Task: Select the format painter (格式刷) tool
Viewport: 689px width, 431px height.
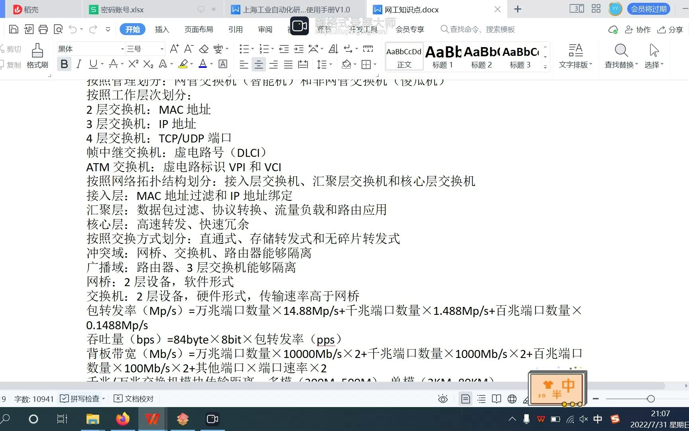Action: tap(37, 56)
